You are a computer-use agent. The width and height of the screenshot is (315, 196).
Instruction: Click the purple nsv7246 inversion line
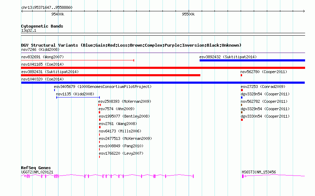point(163,53)
